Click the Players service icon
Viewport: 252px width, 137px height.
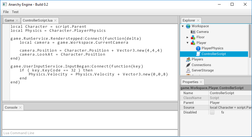(188, 60)
